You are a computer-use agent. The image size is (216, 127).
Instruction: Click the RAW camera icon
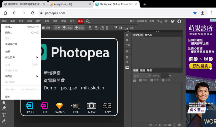pyautogui.click(x=91, y=106)
